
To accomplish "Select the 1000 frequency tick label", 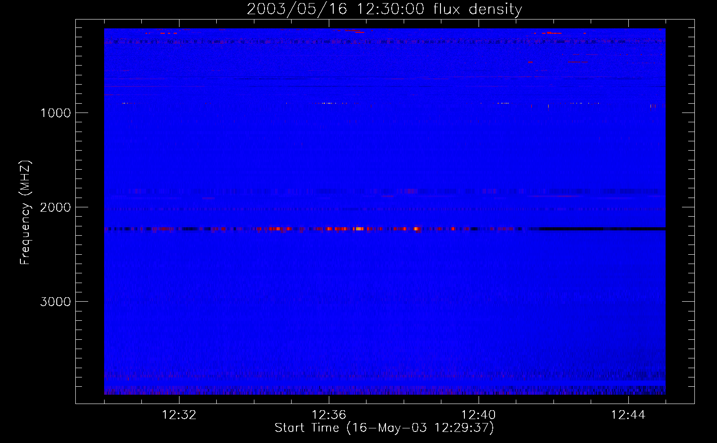I will point(55,113).
